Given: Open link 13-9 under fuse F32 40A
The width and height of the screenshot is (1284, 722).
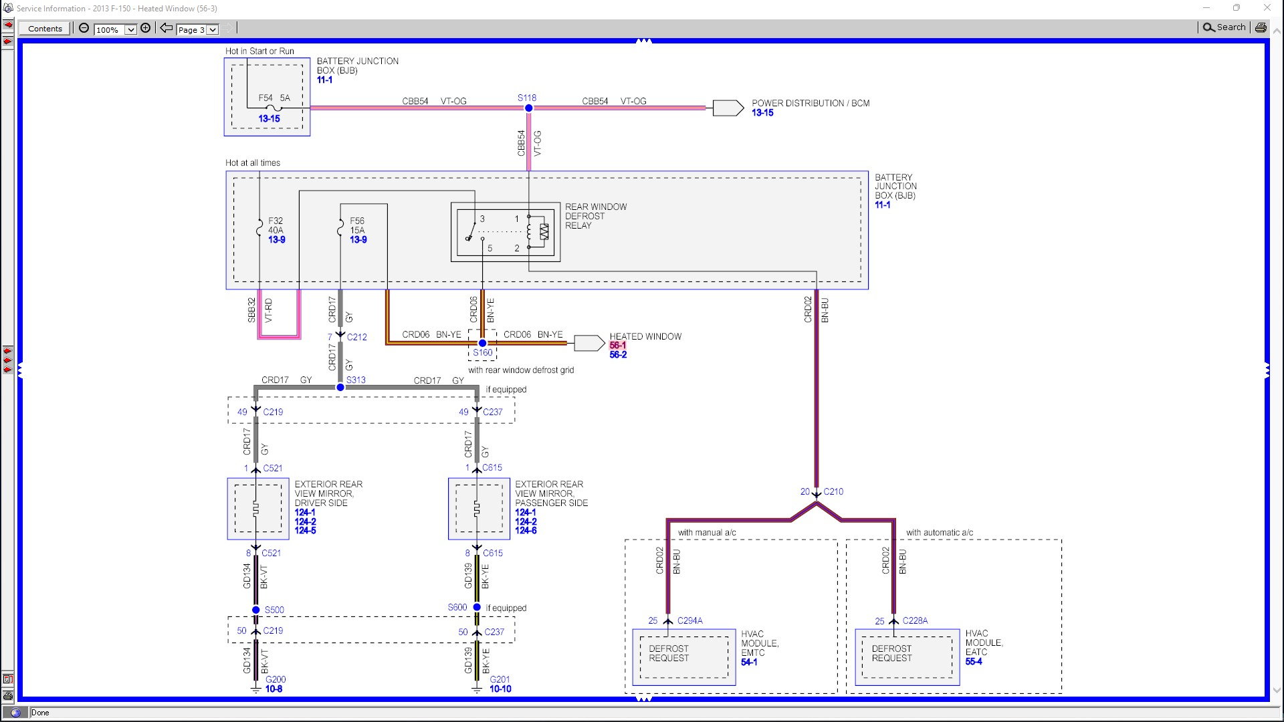Looking at the screenshot, I should pos(277,239).
